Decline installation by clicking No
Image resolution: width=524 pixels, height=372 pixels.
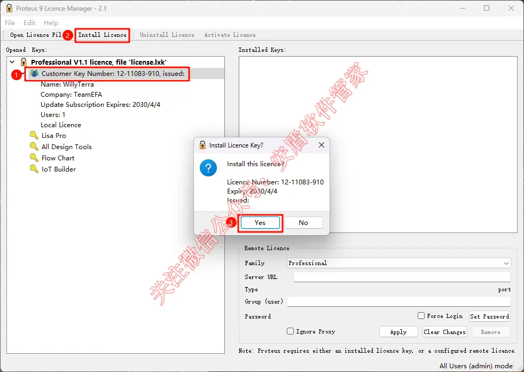point(303,223)
